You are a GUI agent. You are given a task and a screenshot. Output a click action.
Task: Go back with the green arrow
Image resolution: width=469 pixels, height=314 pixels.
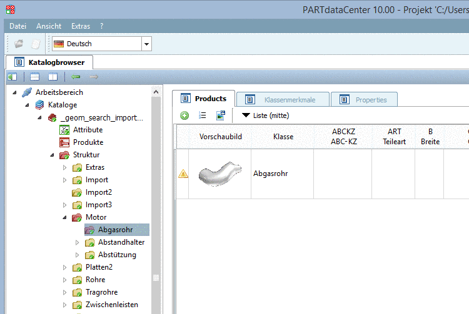click(x=76, y=77)
